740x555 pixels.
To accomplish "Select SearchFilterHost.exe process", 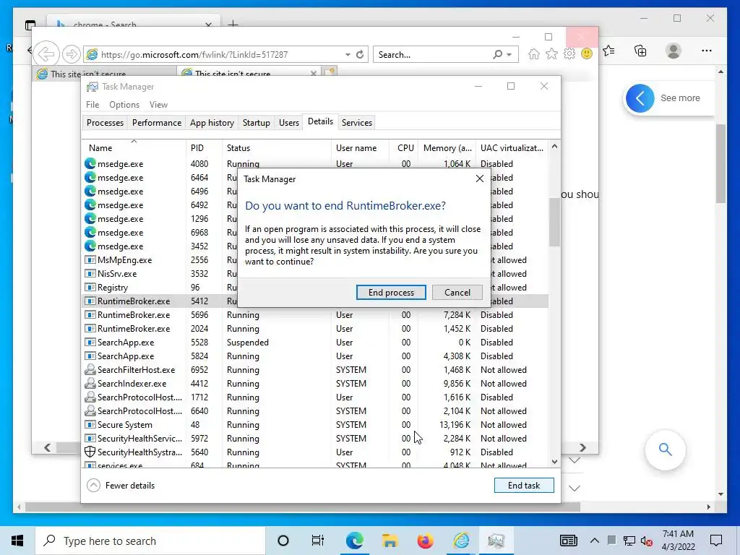I will click(x=315, y=370).
